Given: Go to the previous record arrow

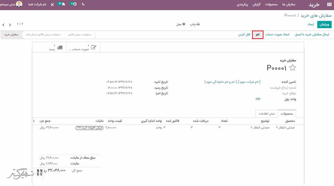Looking at the screenshot, I should point(10,25).
